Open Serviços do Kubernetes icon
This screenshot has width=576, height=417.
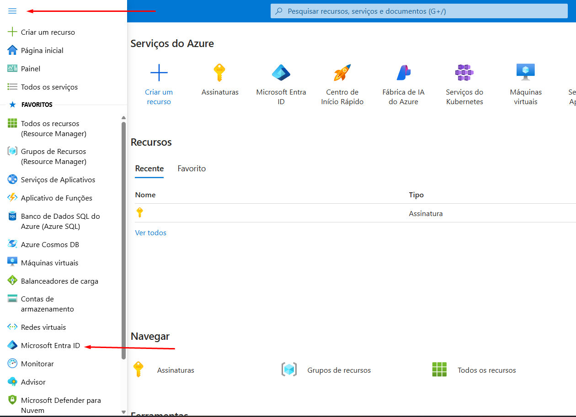point(464,73)
